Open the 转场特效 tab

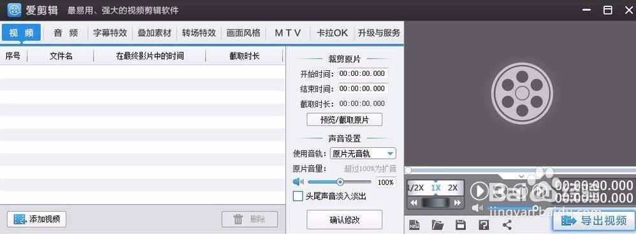tap(199, 33)
